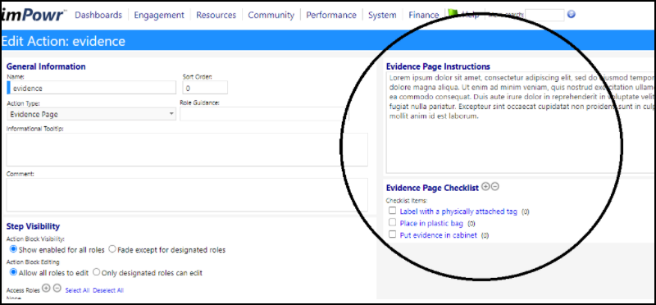Click the menu search input box
Viewport: 656px width, 305px height.
point(544,15)
